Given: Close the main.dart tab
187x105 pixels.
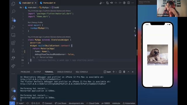Looking at the screenshot, I should tap(36, 3).
